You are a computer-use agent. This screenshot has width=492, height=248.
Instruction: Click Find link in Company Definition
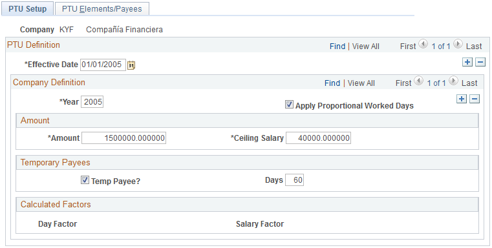tap(332, 83)
